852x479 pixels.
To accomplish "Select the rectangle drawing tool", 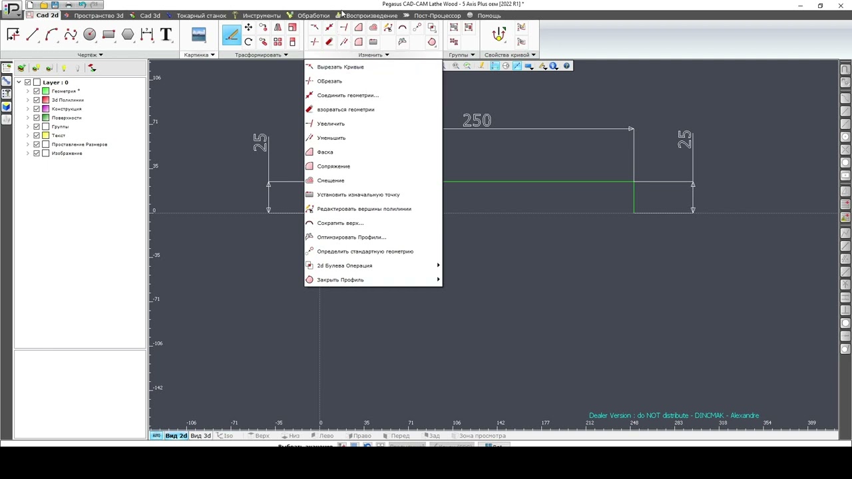I will (108, 35).
